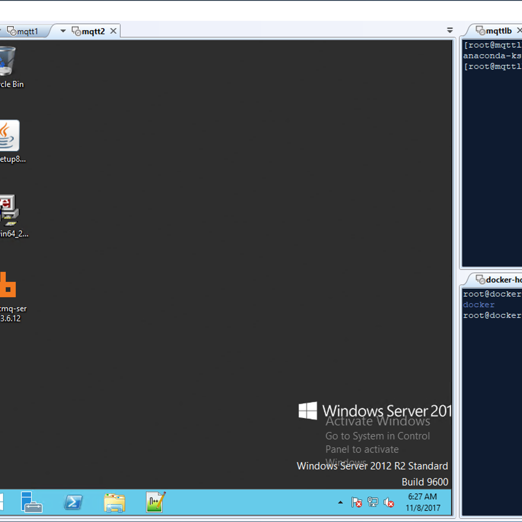Image resolution: width=522 pixels, height=522 pixels.
Task: Launch PowerShell from the taskbar
Action: click(x=73, y=502)
